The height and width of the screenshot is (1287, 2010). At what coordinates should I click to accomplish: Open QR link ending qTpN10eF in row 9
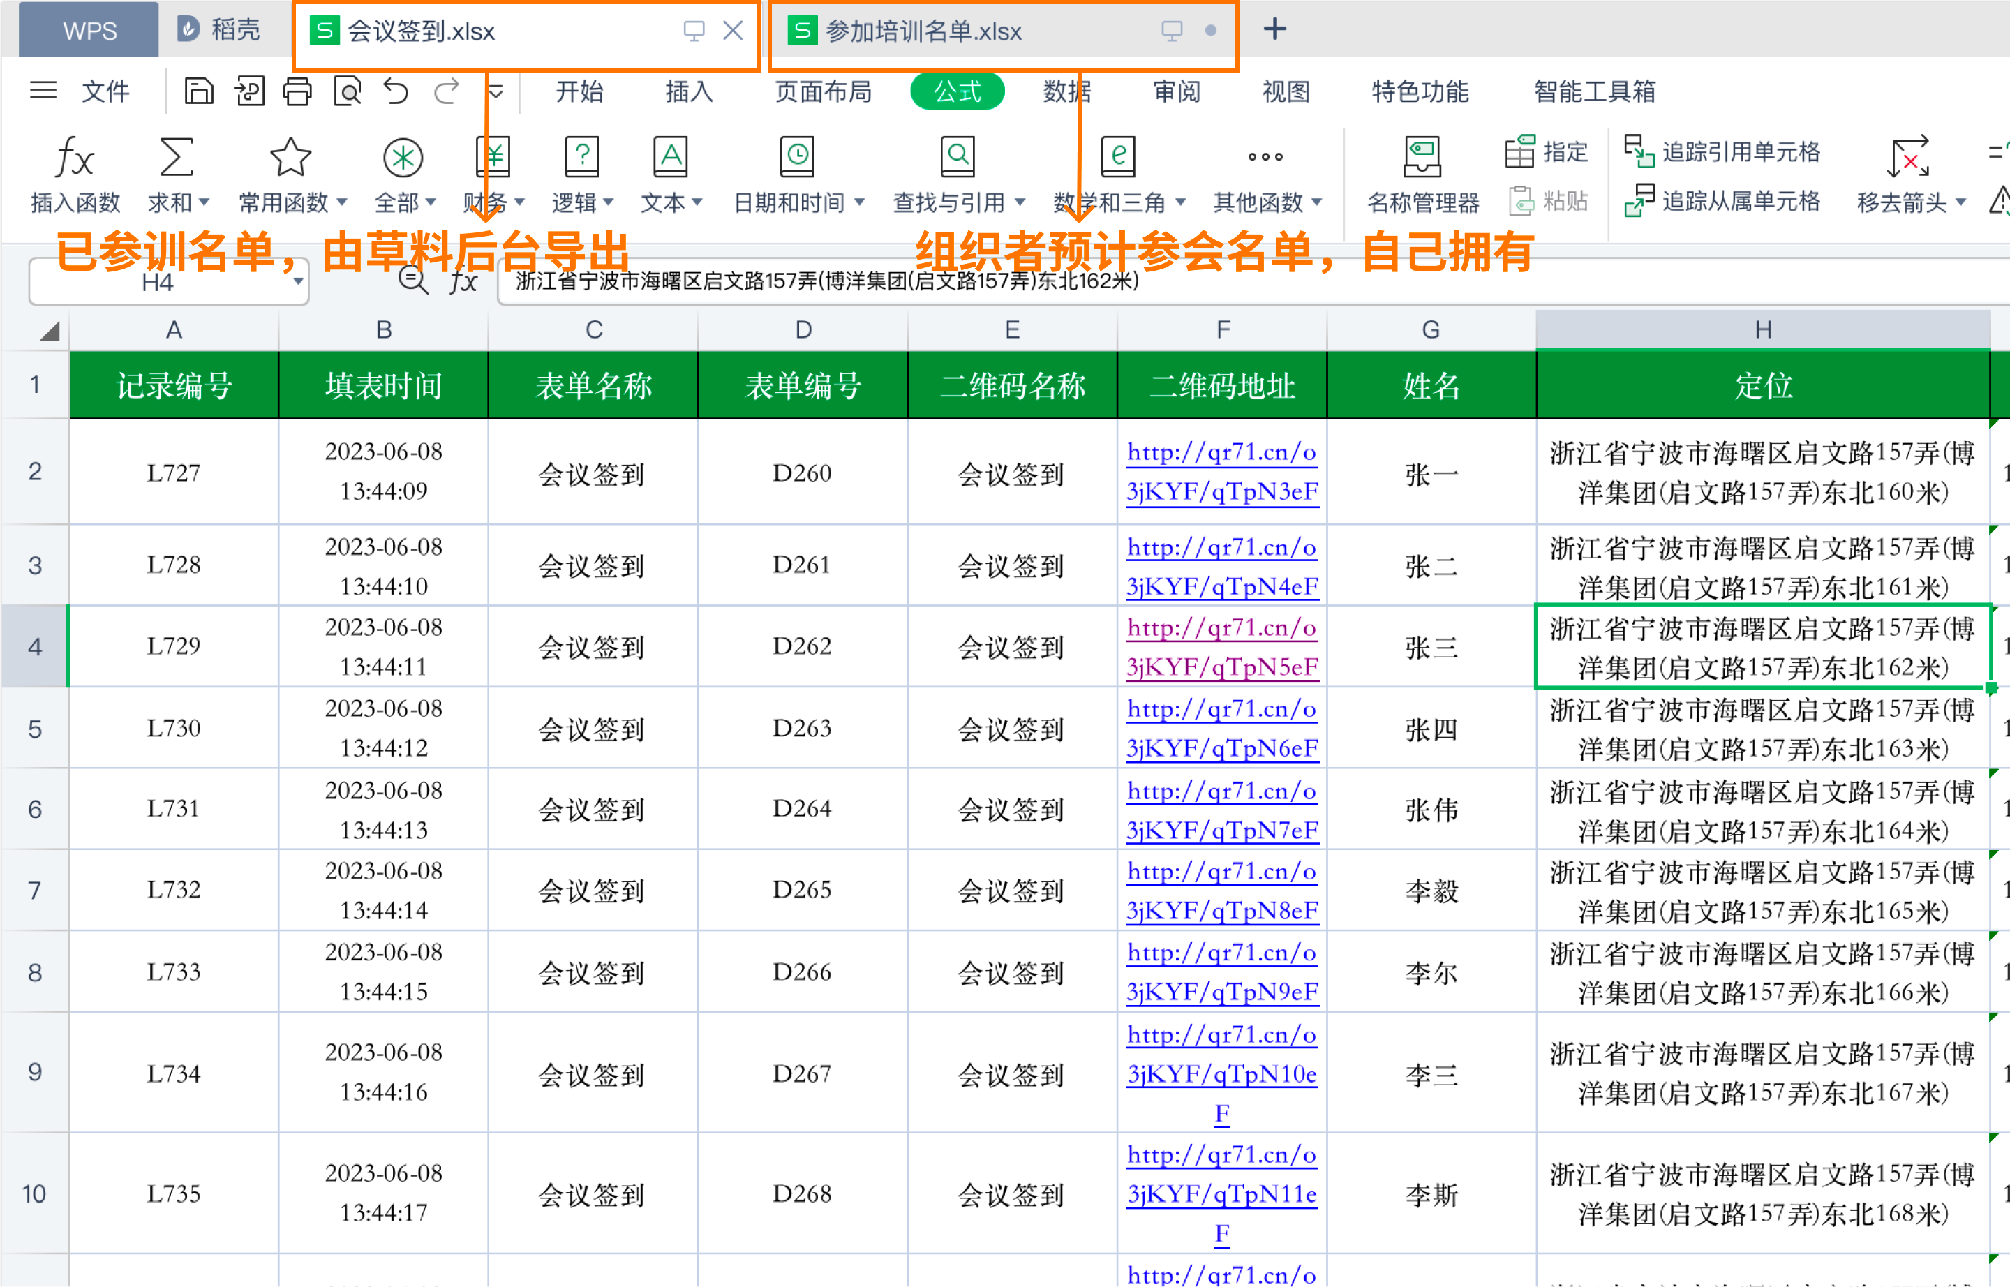click(1222, 1074)
